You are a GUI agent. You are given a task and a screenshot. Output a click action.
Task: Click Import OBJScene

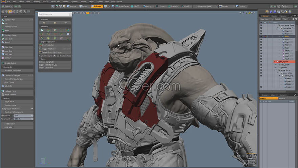(x=55, y=68)
